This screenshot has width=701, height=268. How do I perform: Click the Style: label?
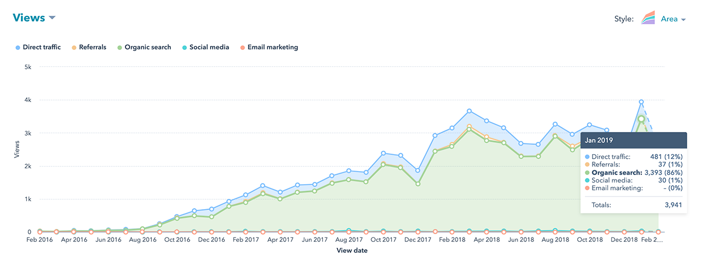(x=624, y=19)
